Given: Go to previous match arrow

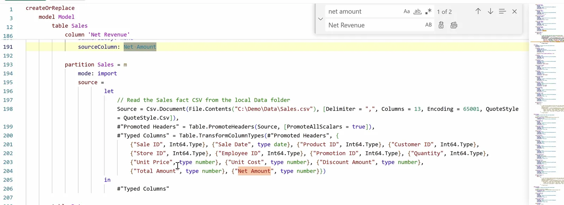Looking at the screenshot, I should click(x=478, y=11).
